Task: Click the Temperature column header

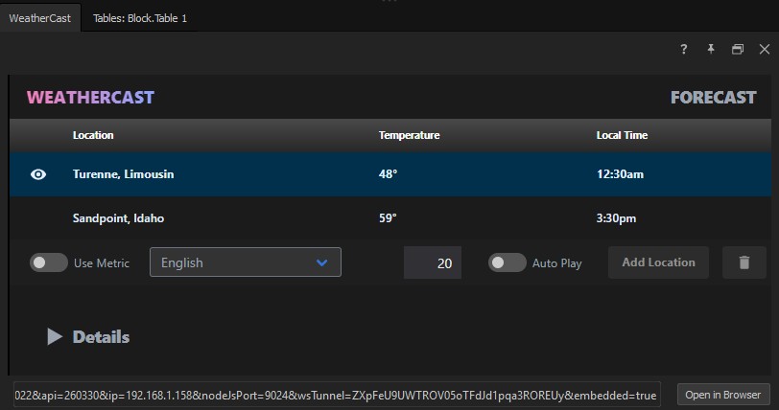Action: [x=410, y=135]
